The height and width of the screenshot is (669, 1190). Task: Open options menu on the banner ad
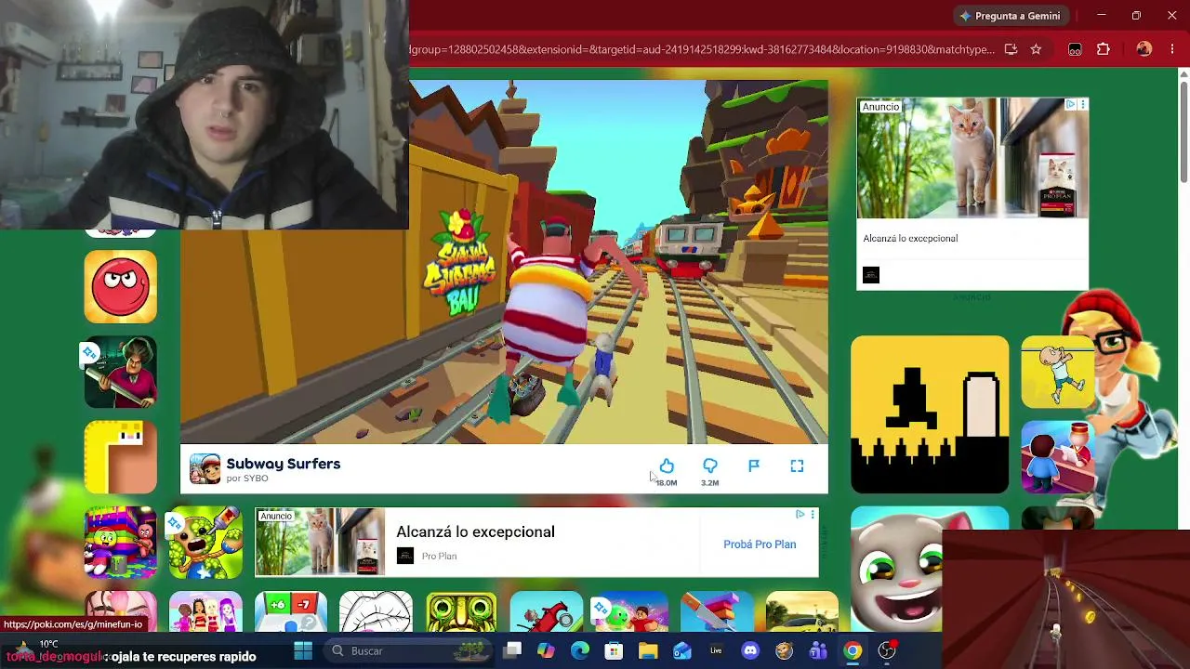click(x=813, y=514)
